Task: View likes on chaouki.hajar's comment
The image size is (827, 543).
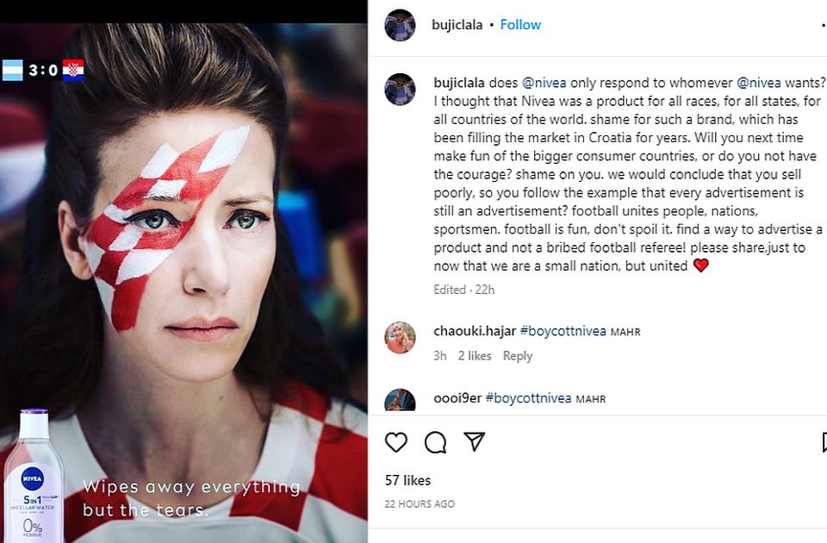Action: click(475, 356)
